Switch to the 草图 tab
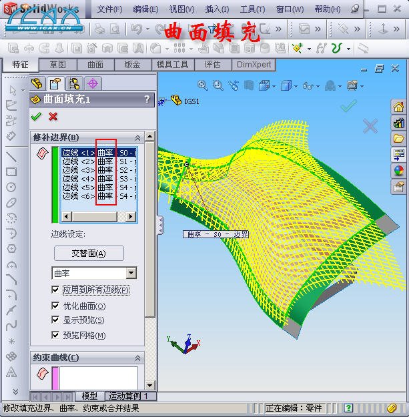This screenshot has height=417, width=409. (x=57, y=65)
